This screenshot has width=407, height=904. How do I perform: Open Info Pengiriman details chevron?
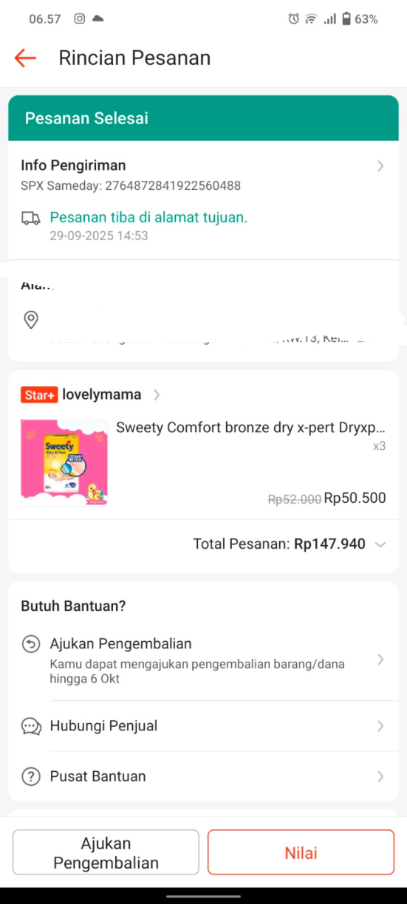(380, 166)
